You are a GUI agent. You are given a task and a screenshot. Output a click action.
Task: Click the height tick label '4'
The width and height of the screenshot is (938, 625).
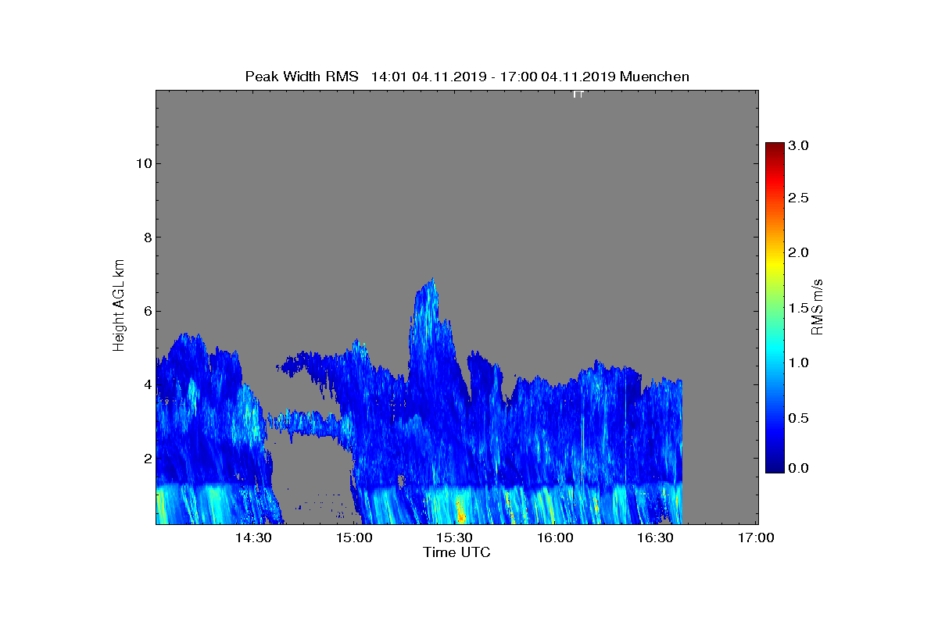tap(146, 384)
